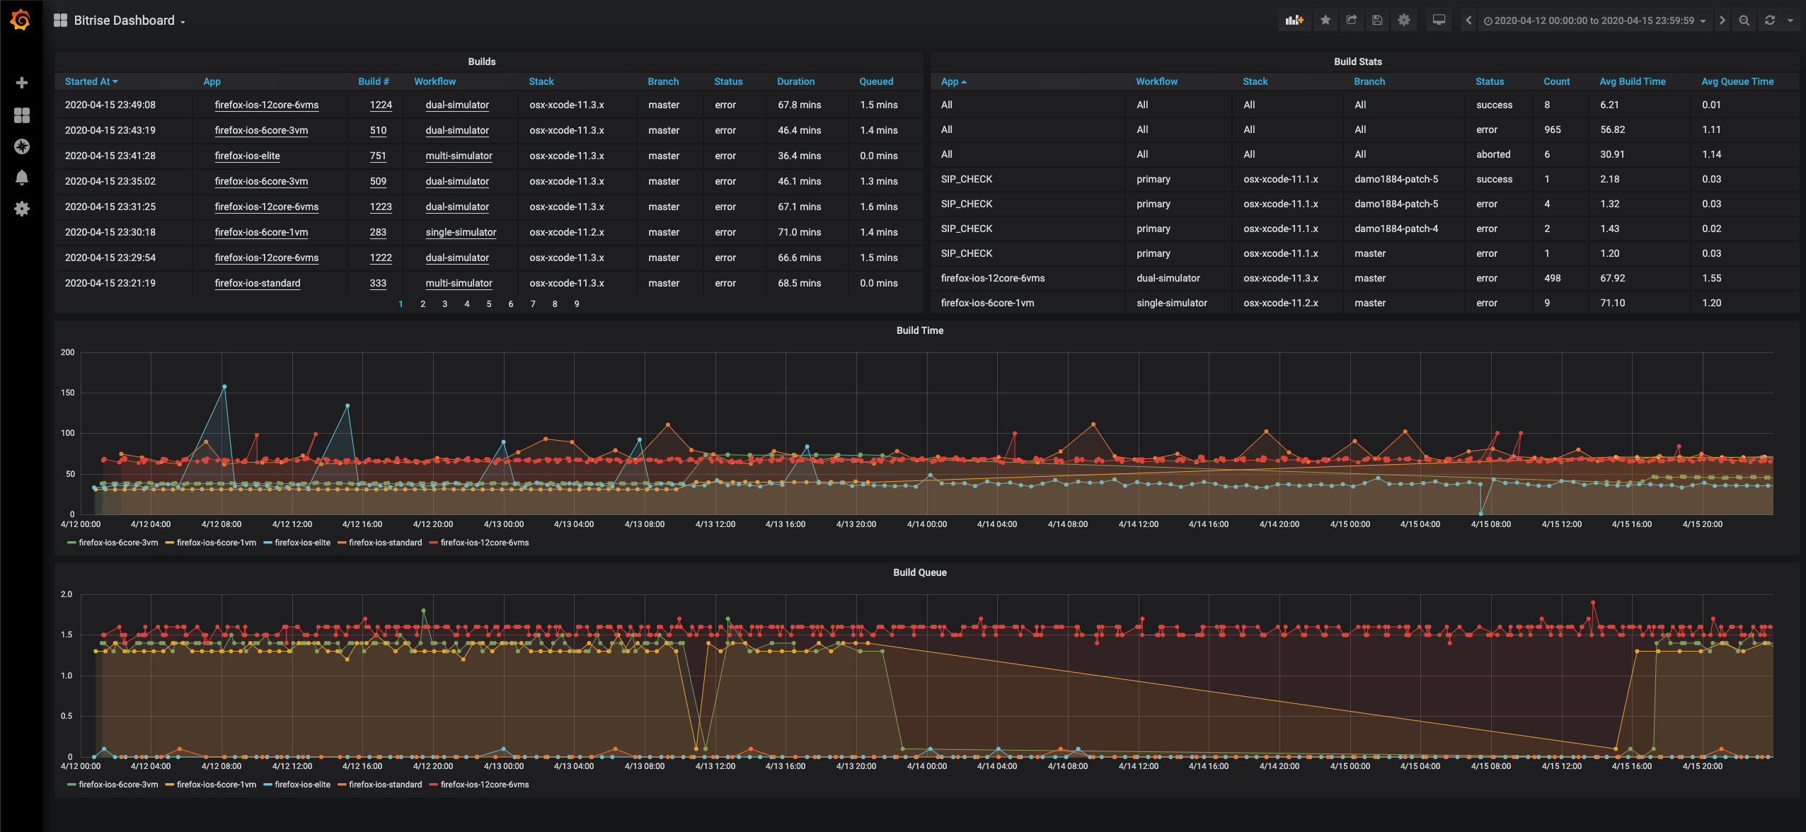Open the time range picker dropdown
Viewport: 1806px width, 832px height.
[1594, 21]
